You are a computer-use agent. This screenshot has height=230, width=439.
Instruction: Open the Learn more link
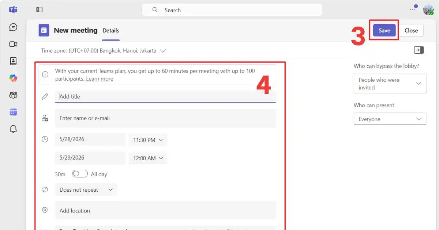[x=100, y=79]
